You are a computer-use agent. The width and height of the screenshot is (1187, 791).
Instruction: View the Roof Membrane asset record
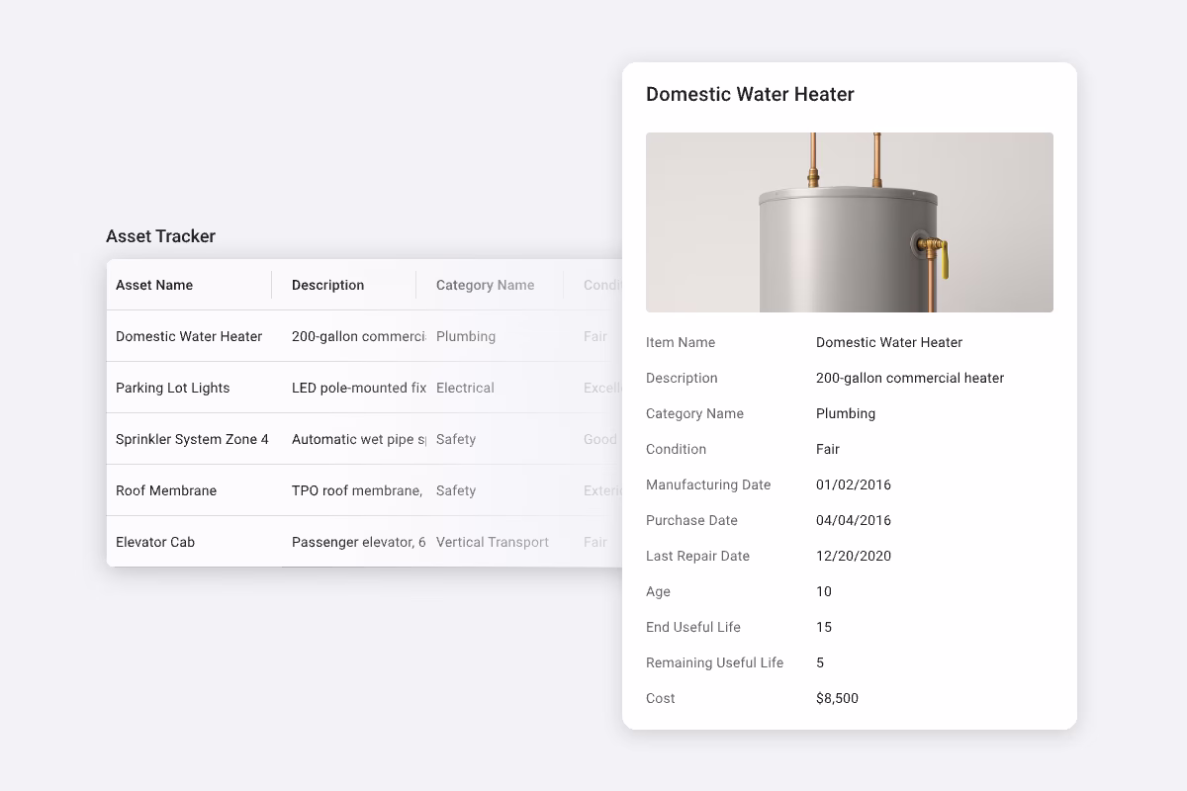coord(166,490)
